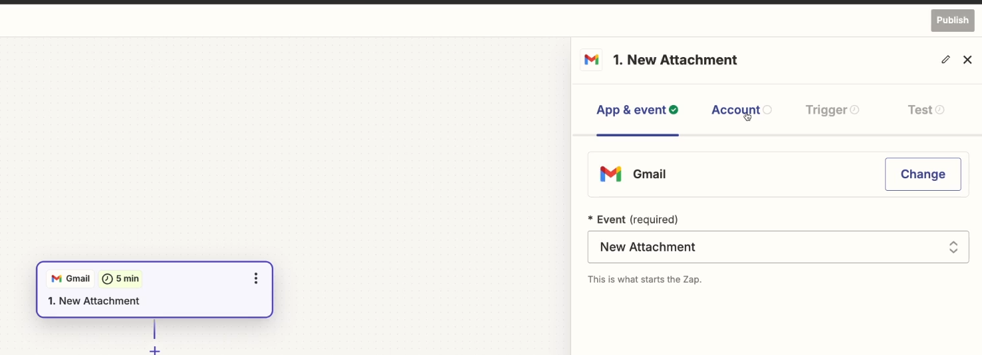This screenshot has height=355, width=982.
Task: Select the 1. New Attachment step card
Action: 154,289
